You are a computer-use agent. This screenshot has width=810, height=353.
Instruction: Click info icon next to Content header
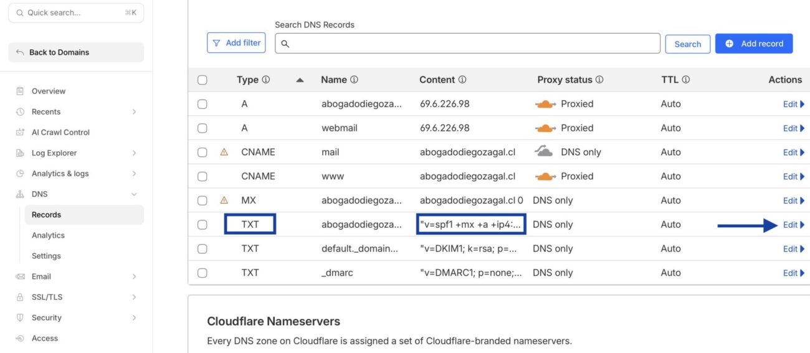click(462, 80)
